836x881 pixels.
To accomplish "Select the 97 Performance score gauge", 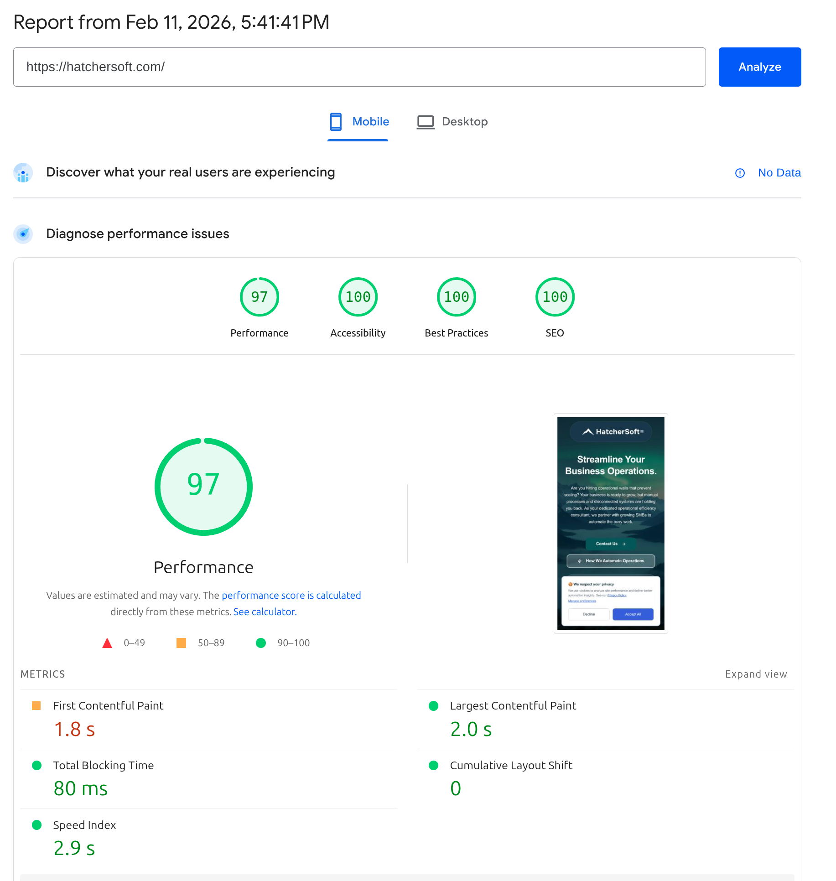I will point(260,296).
